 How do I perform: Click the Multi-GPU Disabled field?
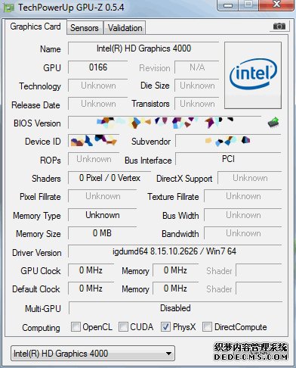point(175,308)
